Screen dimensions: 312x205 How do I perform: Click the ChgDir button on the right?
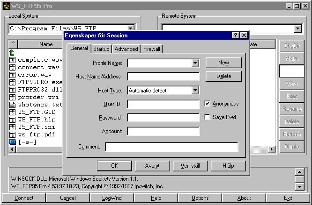[x=292, y=46]
